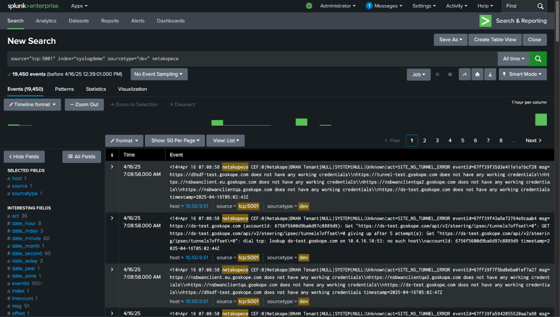Click the Zoom Out timeline button
The height and width of the screenshot is (317, 560).
(84, 105)
